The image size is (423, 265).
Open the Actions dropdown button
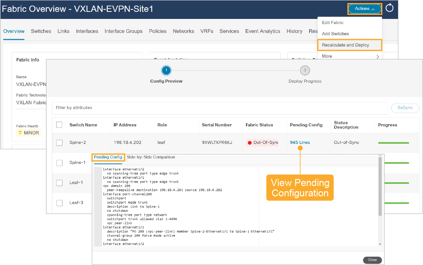point(365,9)
